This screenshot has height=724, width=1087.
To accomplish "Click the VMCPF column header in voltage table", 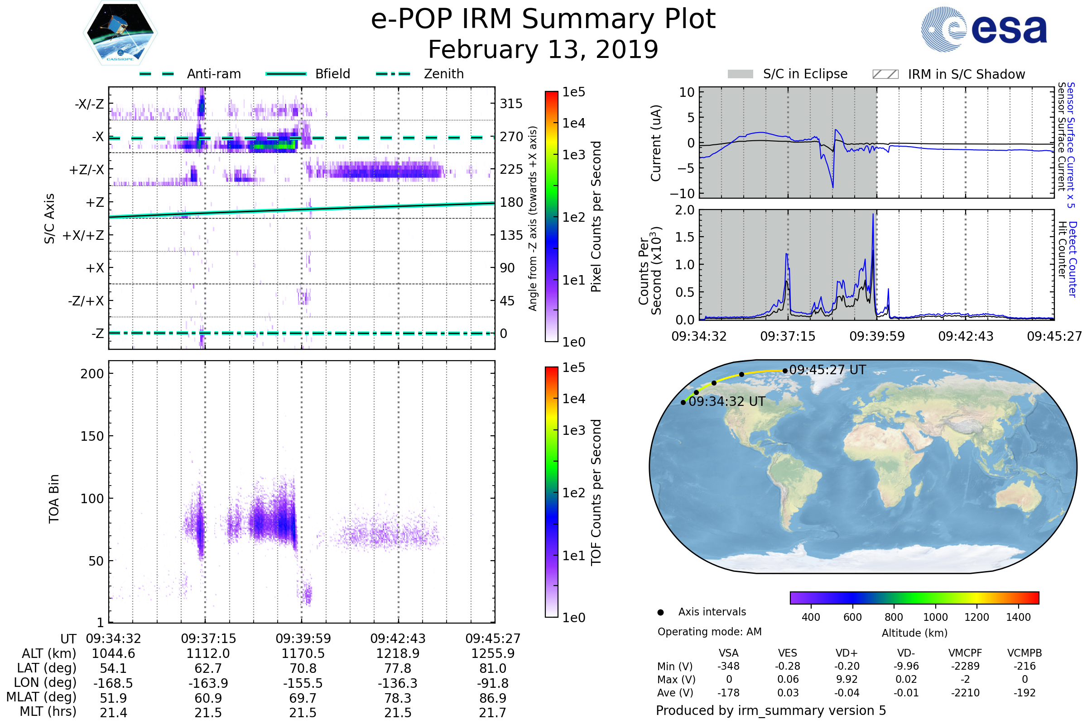I will [965, 653].
